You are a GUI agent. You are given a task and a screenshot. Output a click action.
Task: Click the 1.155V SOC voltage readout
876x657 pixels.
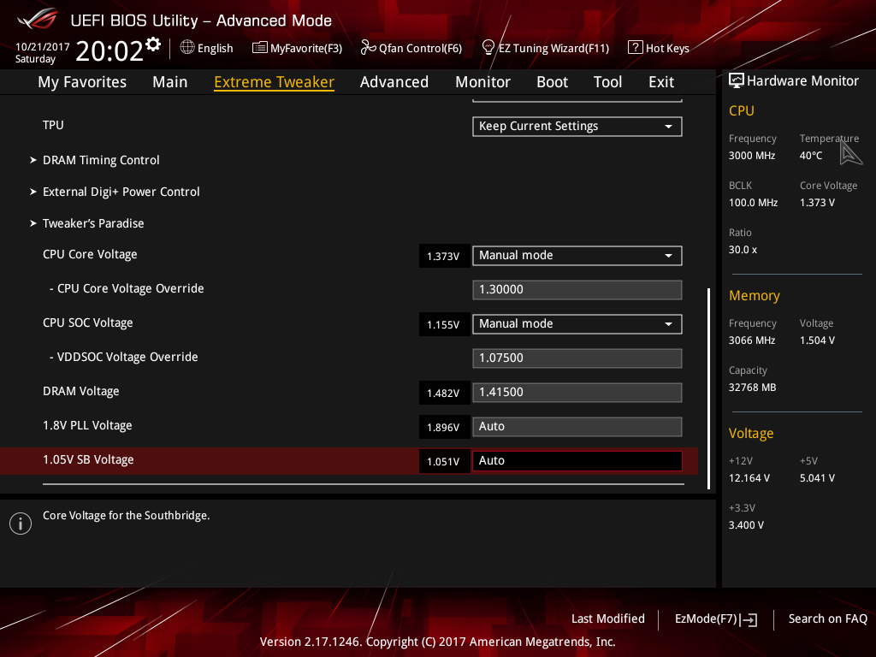coord(444,324)
